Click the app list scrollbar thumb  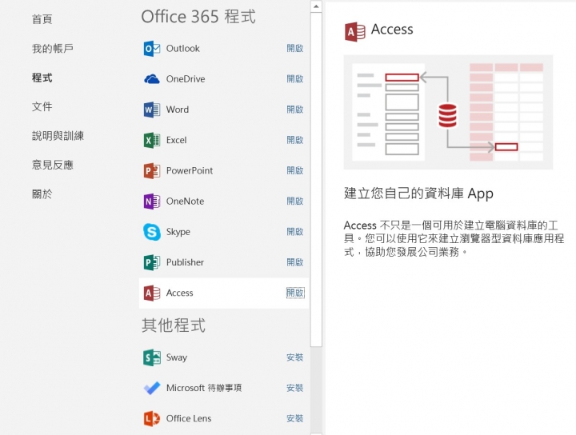click(x=316, y=179)
